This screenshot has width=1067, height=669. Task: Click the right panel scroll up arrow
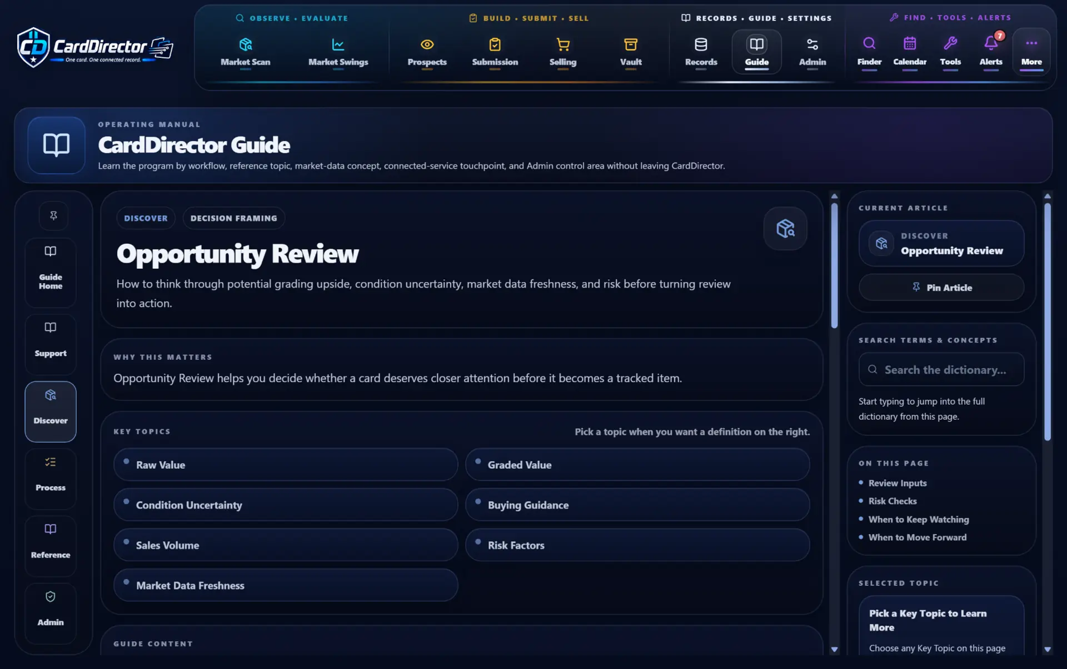pyautogui.click(x=1047, y=196)
